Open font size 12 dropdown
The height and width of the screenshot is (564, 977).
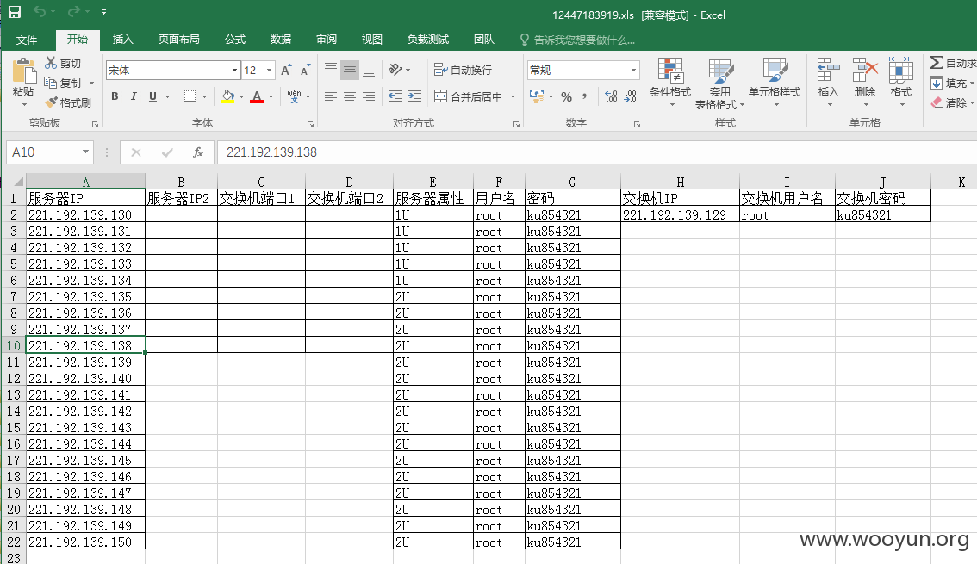[x=269, y=71]
